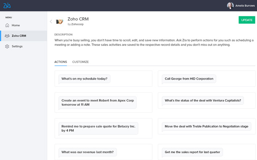Click the MENU label in sidebar
The height and width of the screenshot is (160, 257).
coord(9,18)
